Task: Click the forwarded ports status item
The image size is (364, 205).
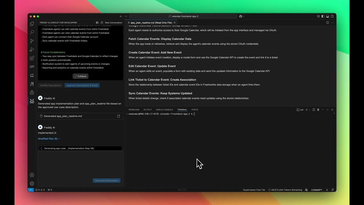Action: 50,190
